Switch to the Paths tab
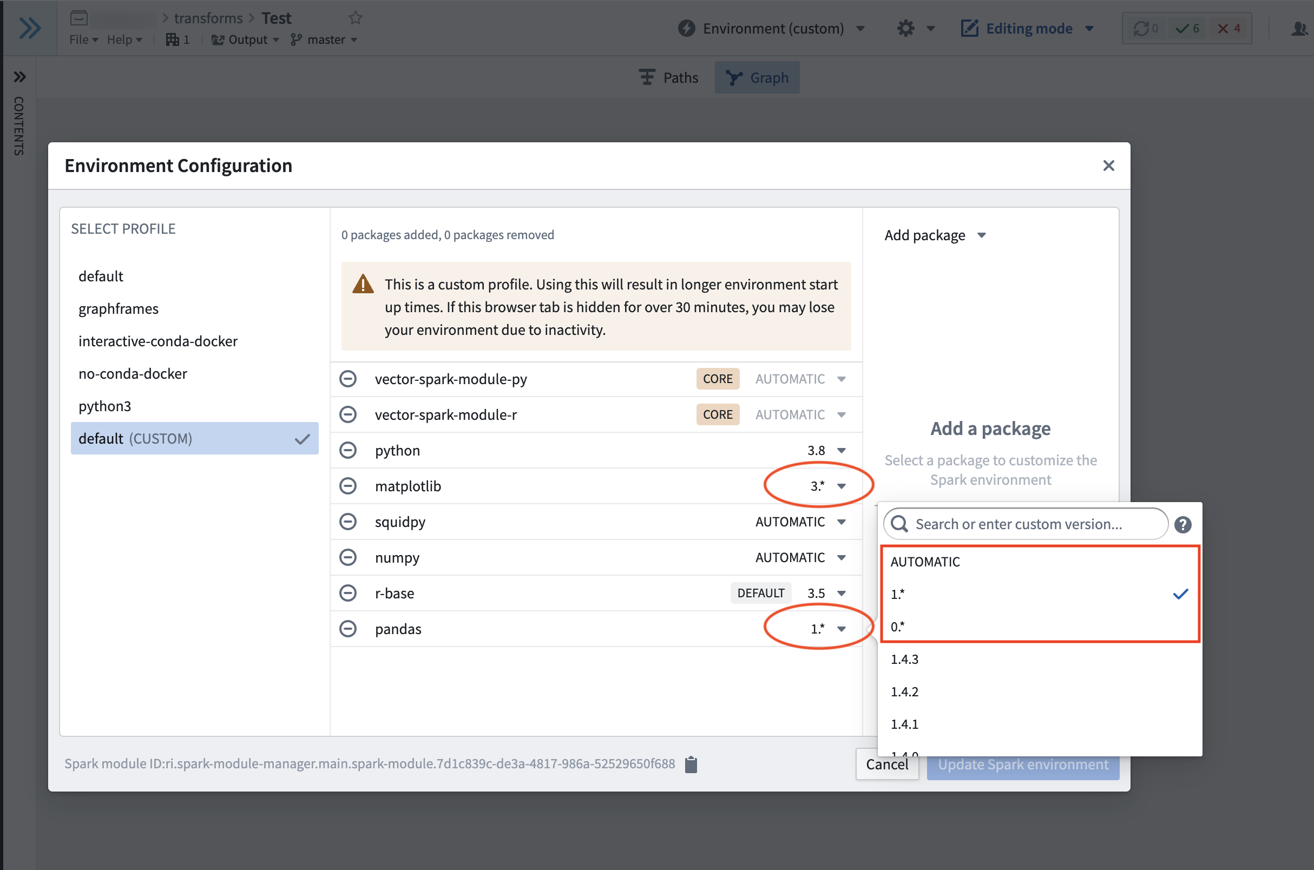 tap(669, 78)
